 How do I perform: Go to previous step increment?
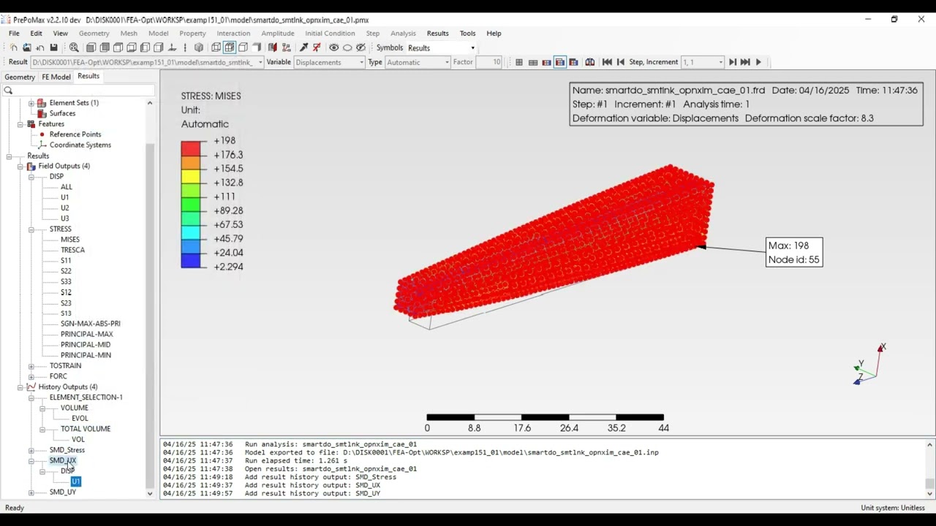point(621,62)
